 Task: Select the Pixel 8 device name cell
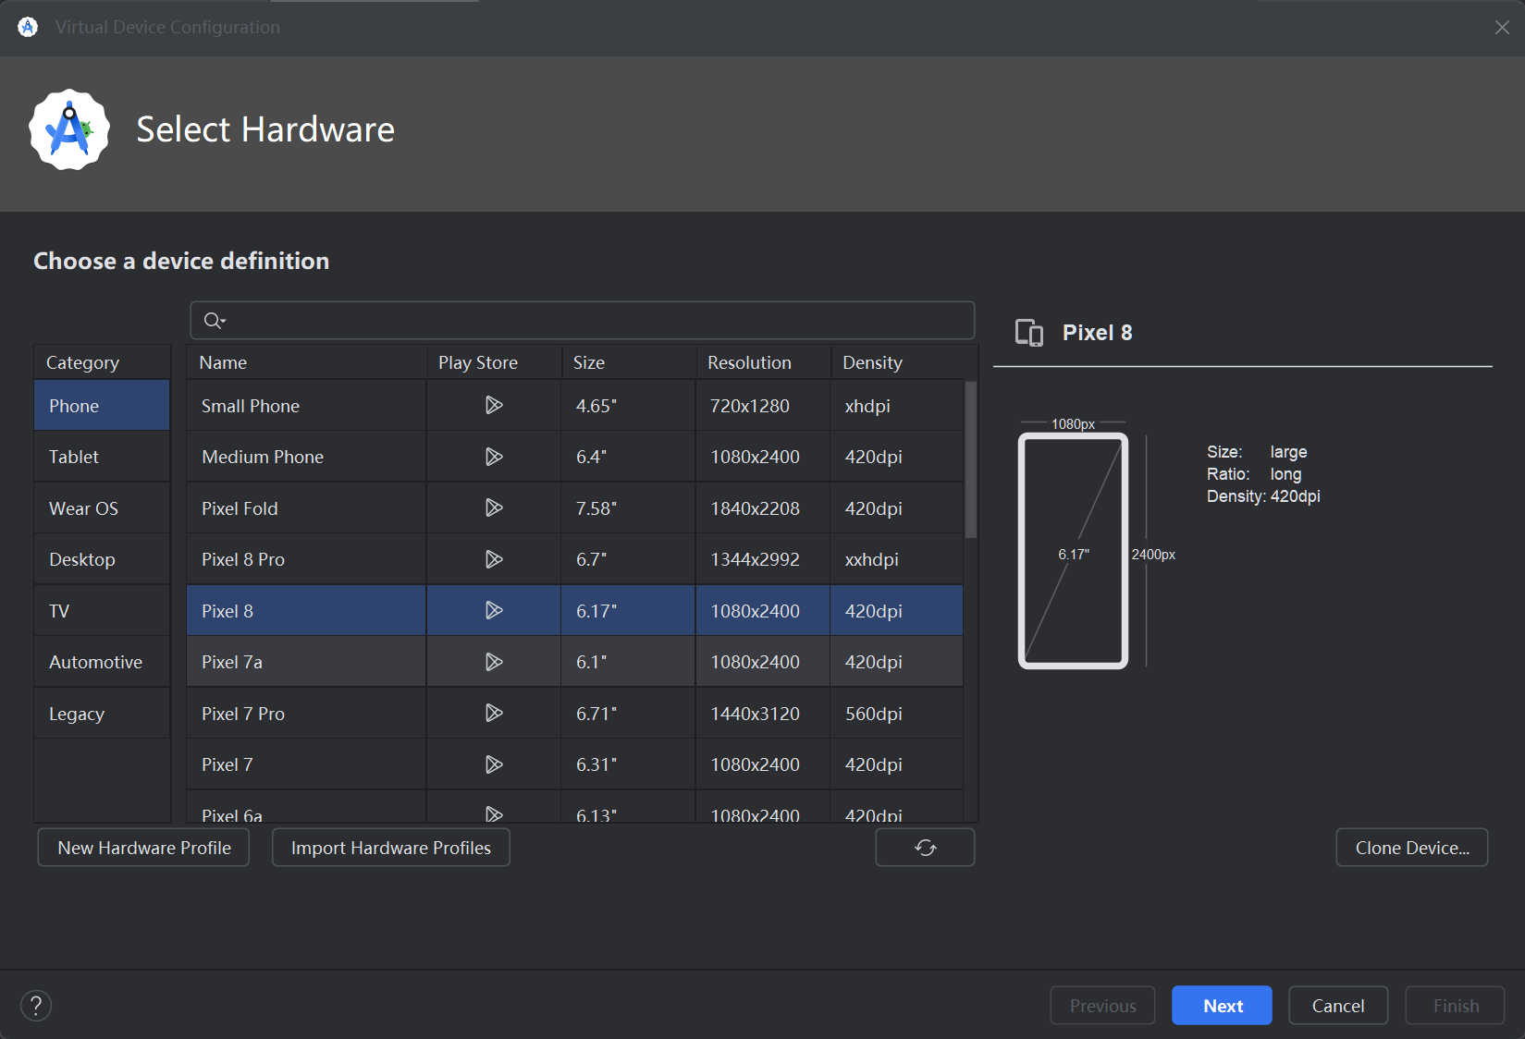click(x=306, y=611)
